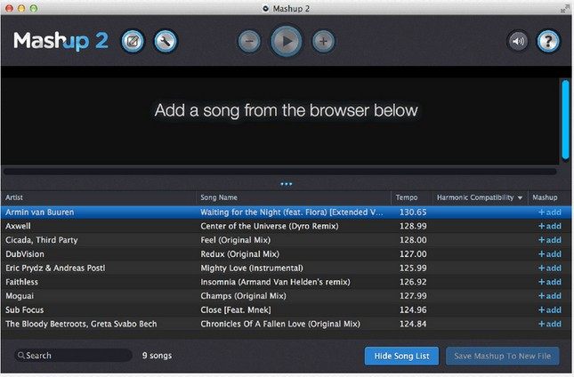Click song Center of the Universe (Dyro Remix)

(x=270, y=226)
